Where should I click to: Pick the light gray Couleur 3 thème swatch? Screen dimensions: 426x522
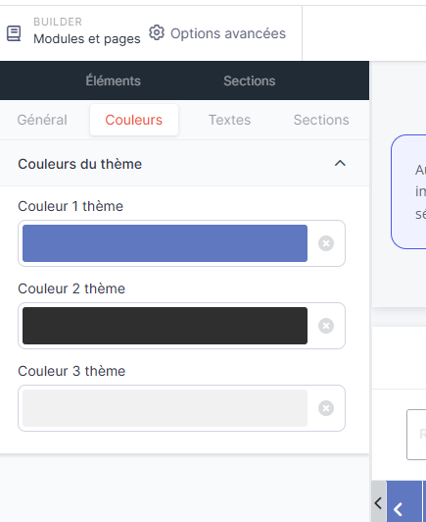coord(165,408)
